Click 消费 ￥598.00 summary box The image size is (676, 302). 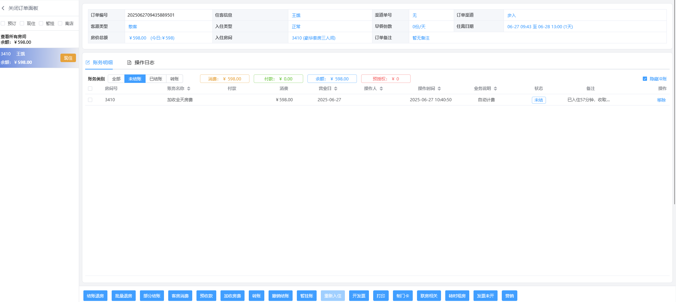(x=225, y=79)
